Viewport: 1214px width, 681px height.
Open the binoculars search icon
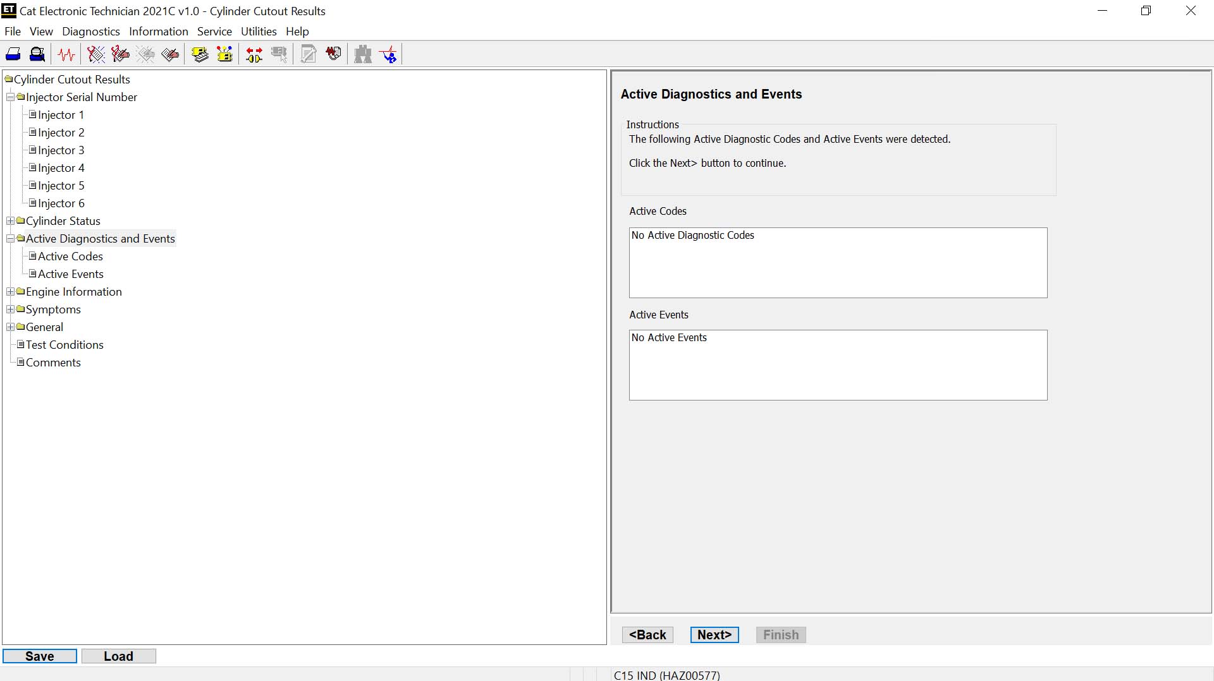pos(363,54)
